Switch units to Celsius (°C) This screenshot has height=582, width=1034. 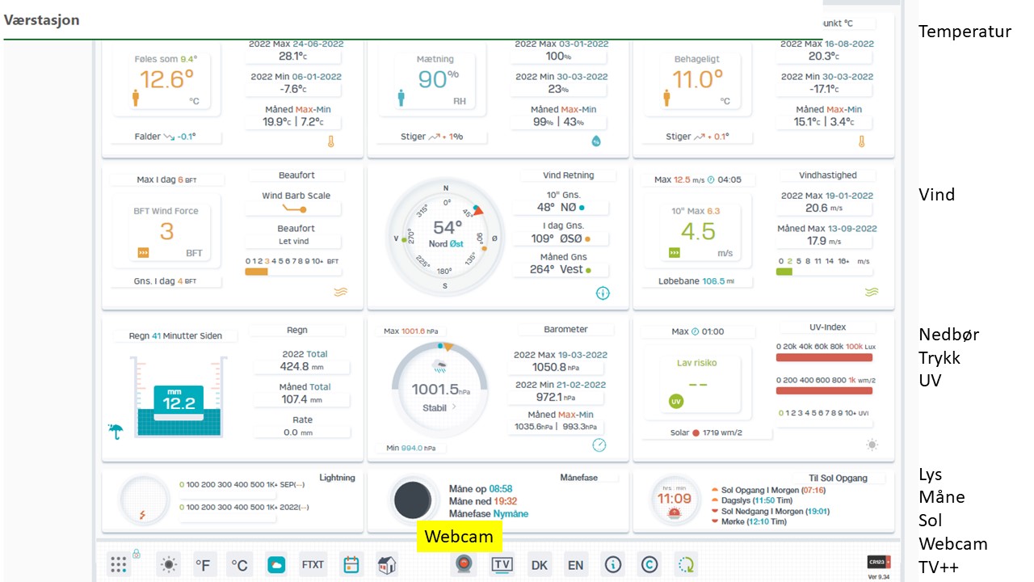pos(239,565)
